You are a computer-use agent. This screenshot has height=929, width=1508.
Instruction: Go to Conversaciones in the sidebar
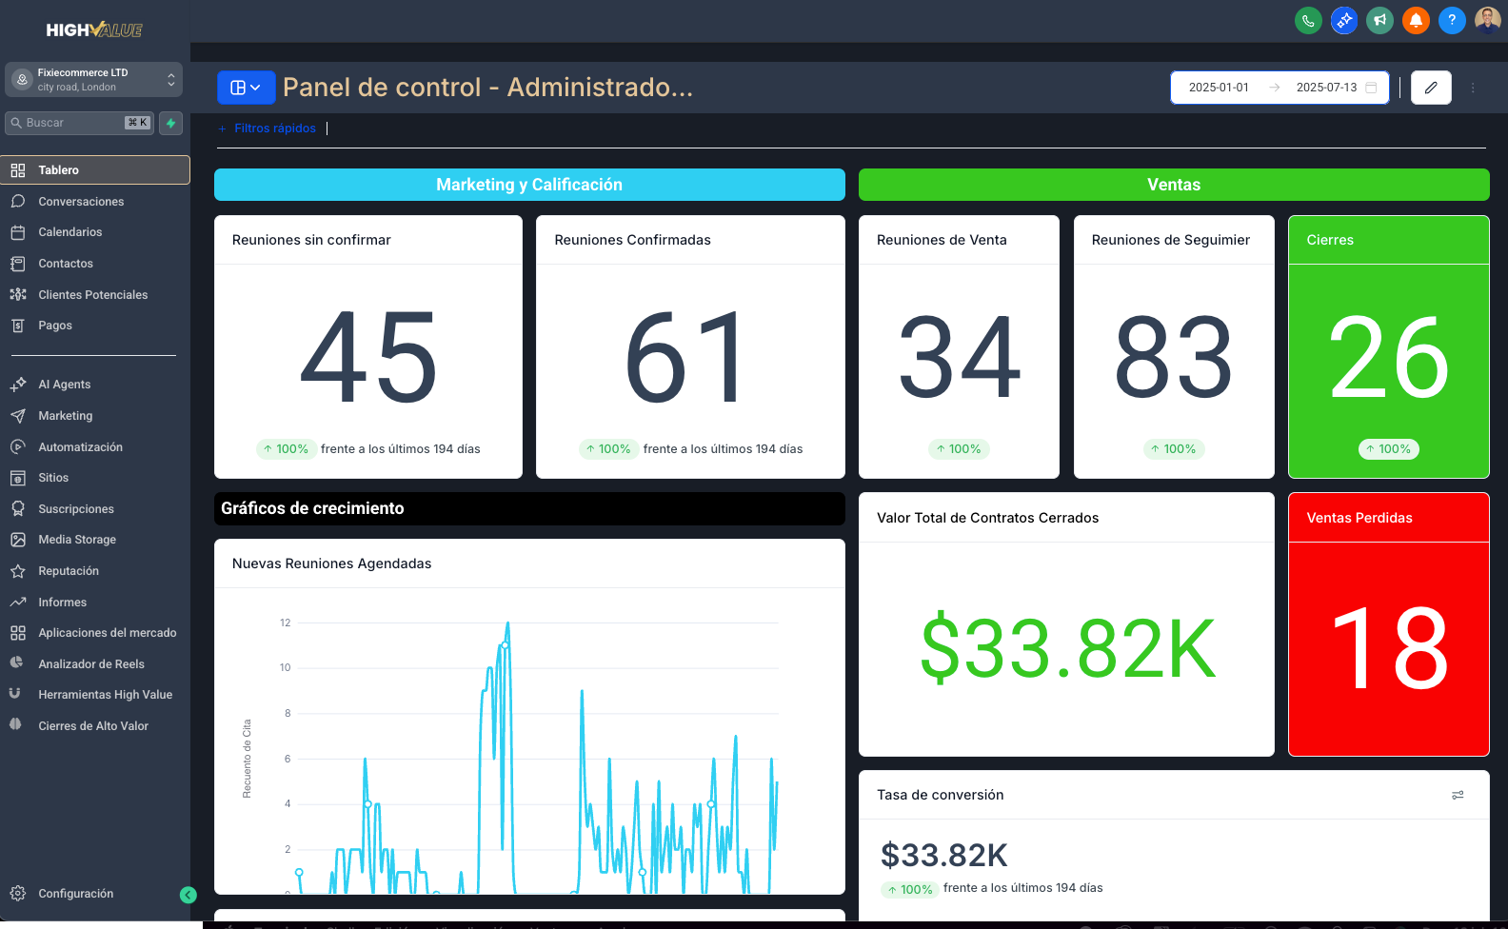81,202
